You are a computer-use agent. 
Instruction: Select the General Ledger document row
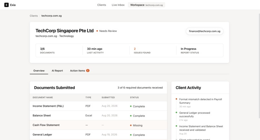click(98, 135)
